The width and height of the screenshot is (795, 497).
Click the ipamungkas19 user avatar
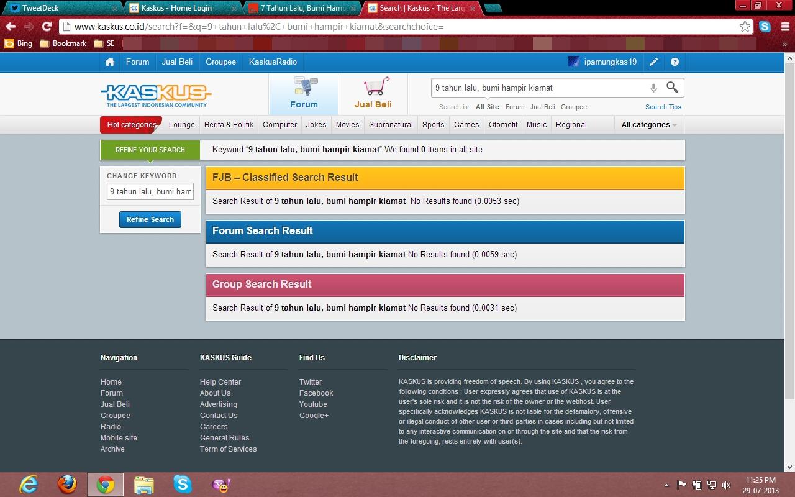574,62
